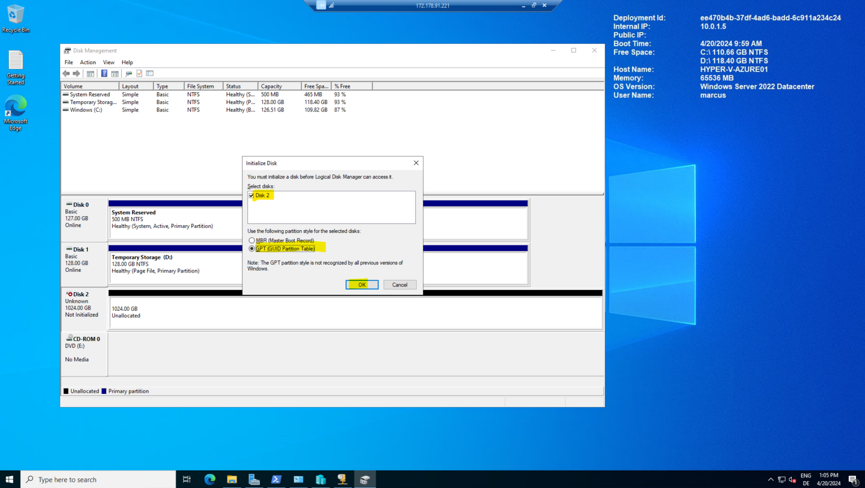The width and height of the screenshot is (865, 488).
Task: Click the Back navigation arrow in Disk Management
Action: click(66, 73)
